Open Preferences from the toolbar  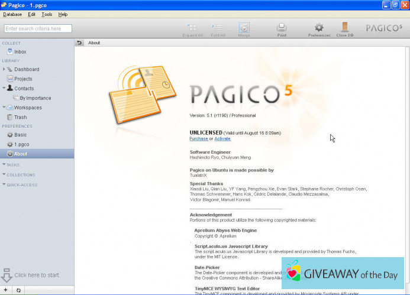pyautogui.click(x=319, y=28)
